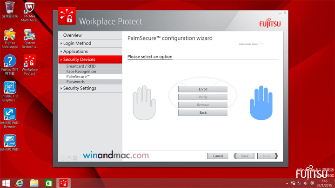Click the Next arrow button

pyautogui.click(x=268, y=156)
